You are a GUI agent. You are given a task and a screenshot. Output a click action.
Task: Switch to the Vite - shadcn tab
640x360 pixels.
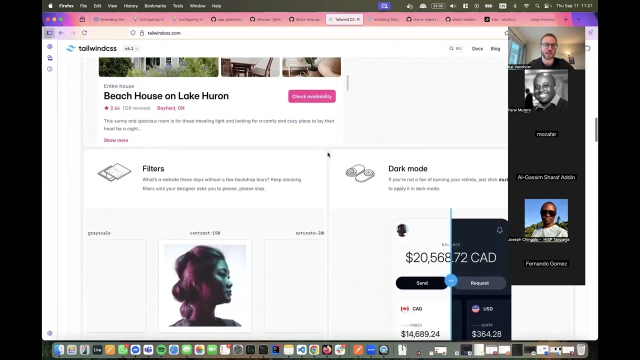click(500, 19)
